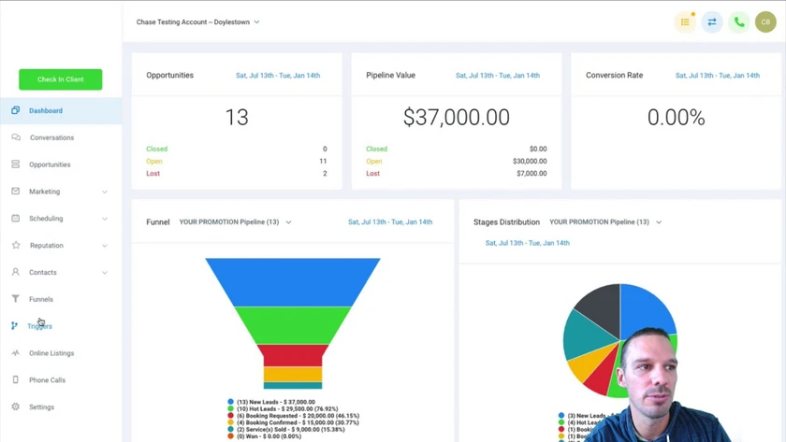Click the Funnels filter icon

[x=16, y=299]
